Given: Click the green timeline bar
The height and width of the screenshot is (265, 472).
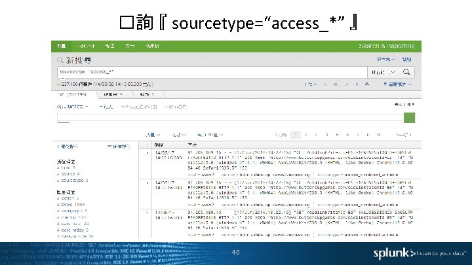Looking at the screenshot, I should [409, 118].
